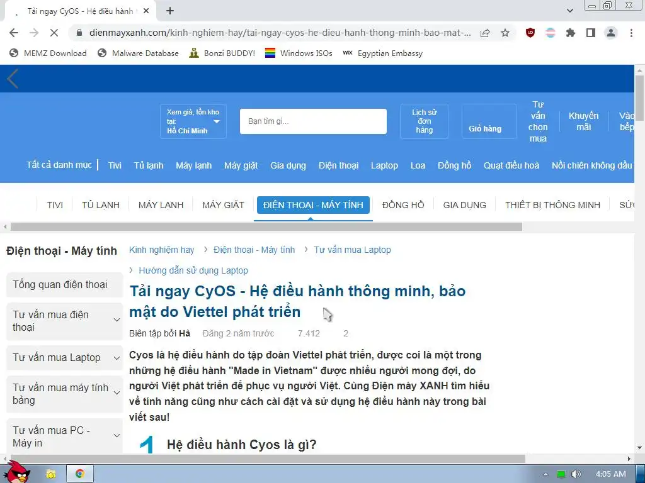
Task: Select Quạt điều hoà category
Action: pos(511,165)
